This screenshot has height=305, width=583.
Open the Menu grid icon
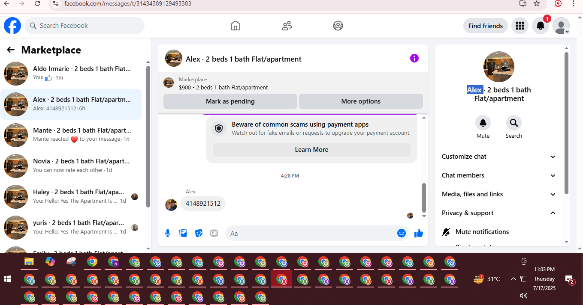coord(520,26)
